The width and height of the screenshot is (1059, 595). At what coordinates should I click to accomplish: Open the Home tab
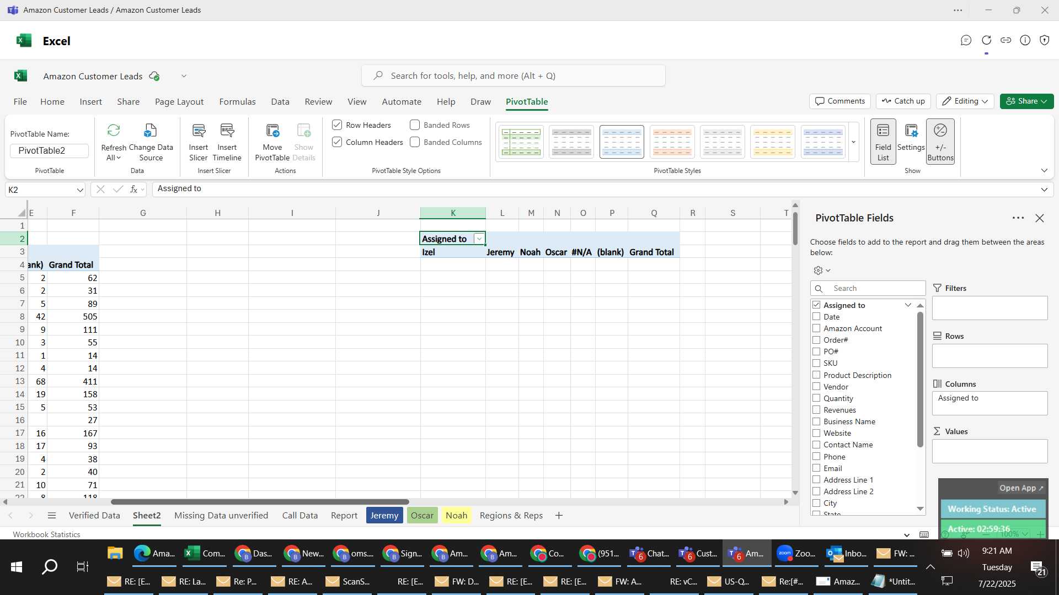tap(52, 102)
